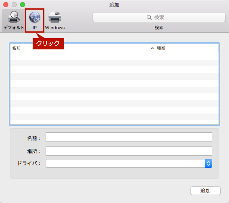Open the IP globe icon tab
This screenshot has height=203, width=229.
35,17
